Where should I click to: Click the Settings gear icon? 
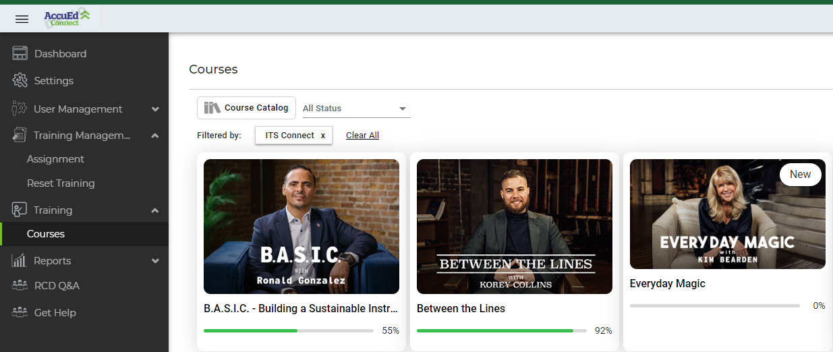(x=20, y=81)
